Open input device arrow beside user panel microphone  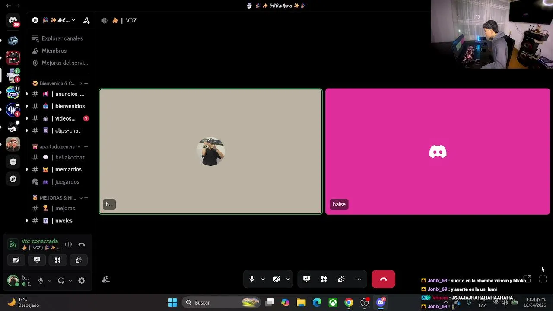pyautogui.click(x=50, y=281)
